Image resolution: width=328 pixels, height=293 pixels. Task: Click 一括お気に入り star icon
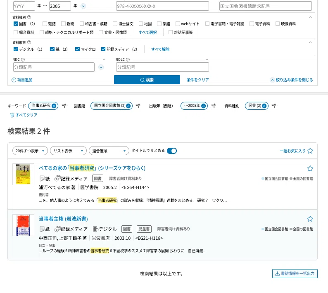pyautogui.click(x=310, y=151)
